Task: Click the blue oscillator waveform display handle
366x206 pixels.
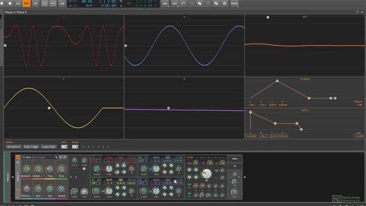Action: point(126,46)
